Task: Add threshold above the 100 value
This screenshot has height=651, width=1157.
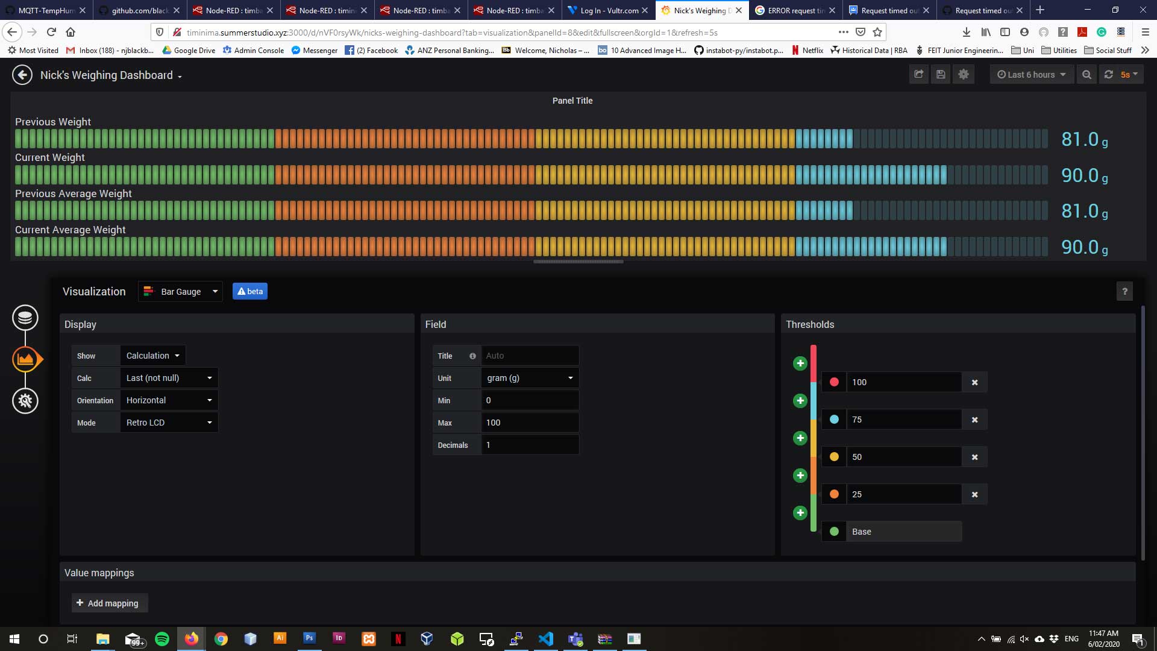Action: [x=800, y=363]
